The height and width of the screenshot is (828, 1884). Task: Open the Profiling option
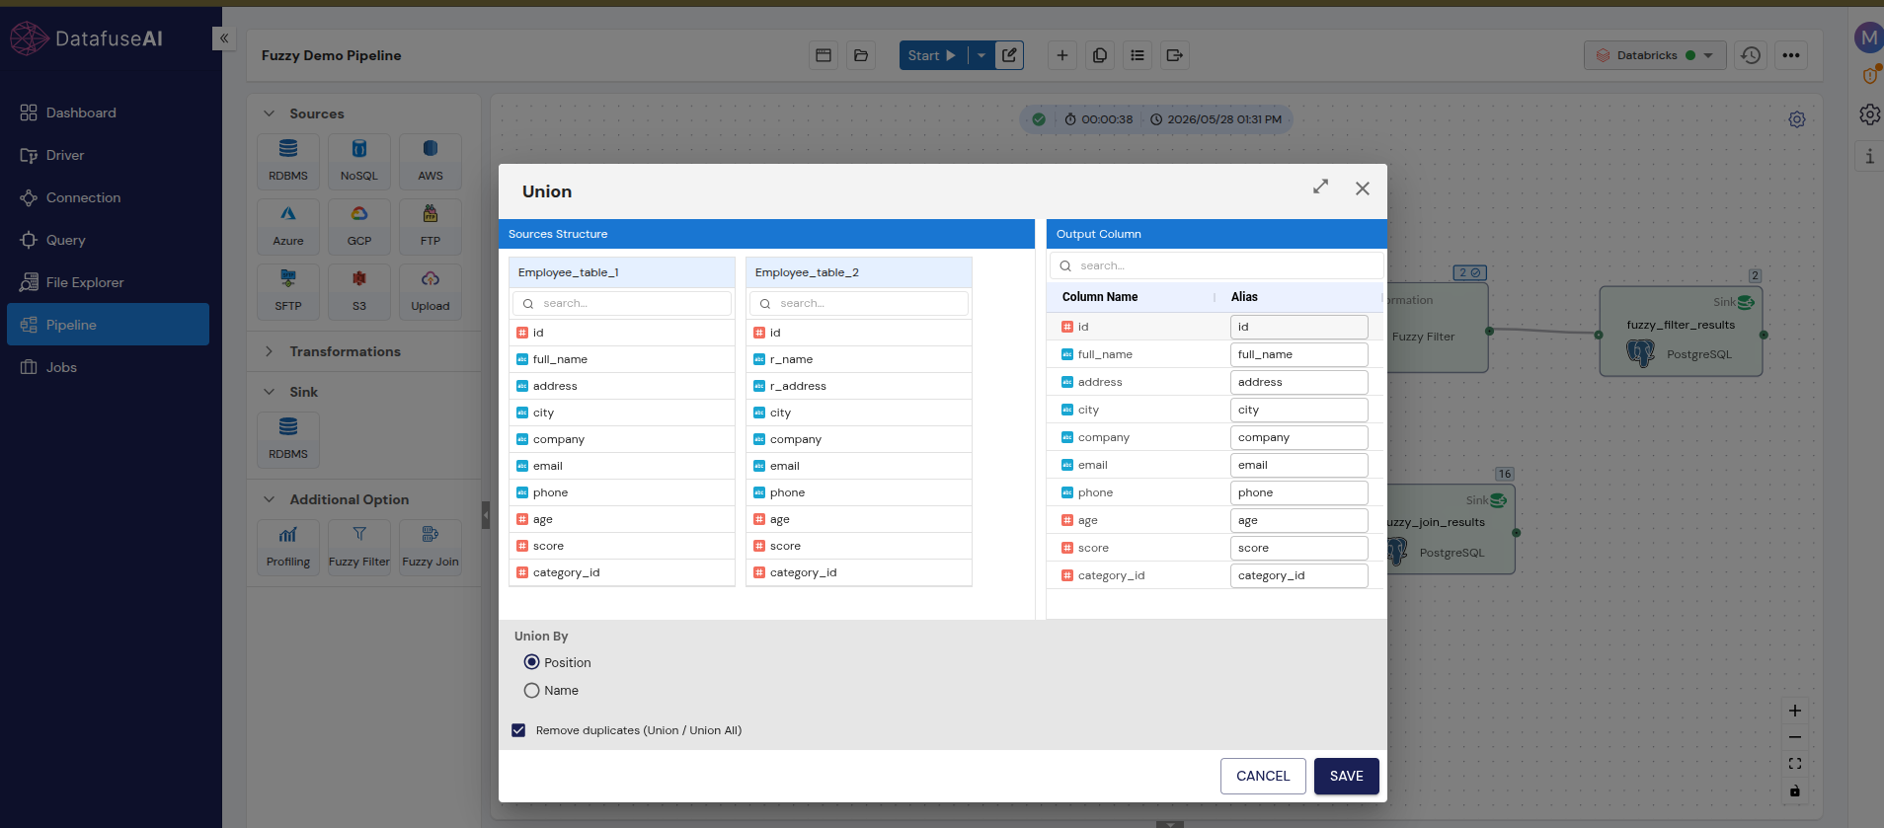[x=288, y=547]
